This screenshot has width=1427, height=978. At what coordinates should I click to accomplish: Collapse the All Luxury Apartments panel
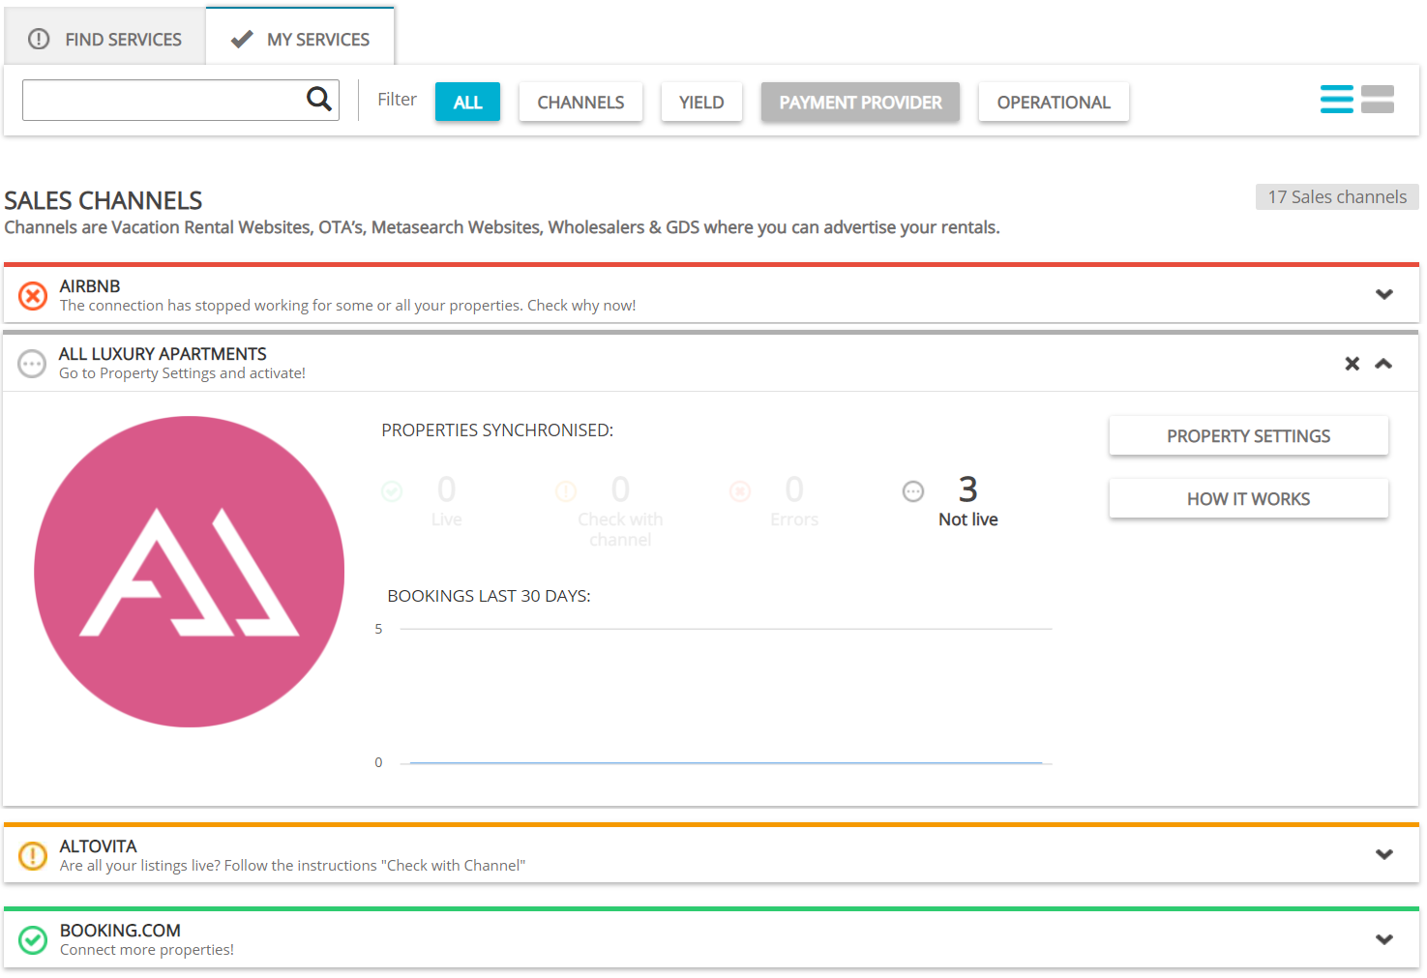1383,364
